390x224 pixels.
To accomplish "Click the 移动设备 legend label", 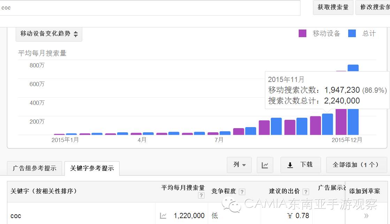I will click(326, 33).
